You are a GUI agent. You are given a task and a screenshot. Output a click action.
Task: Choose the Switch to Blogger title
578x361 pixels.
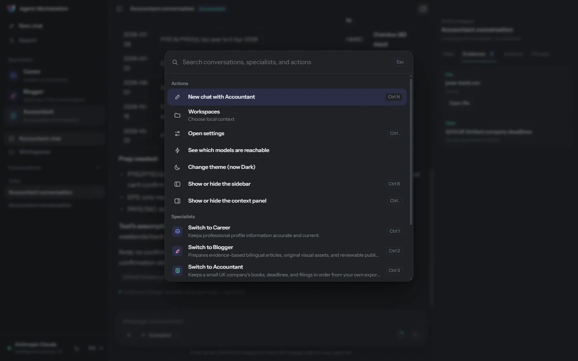(211, 247)
